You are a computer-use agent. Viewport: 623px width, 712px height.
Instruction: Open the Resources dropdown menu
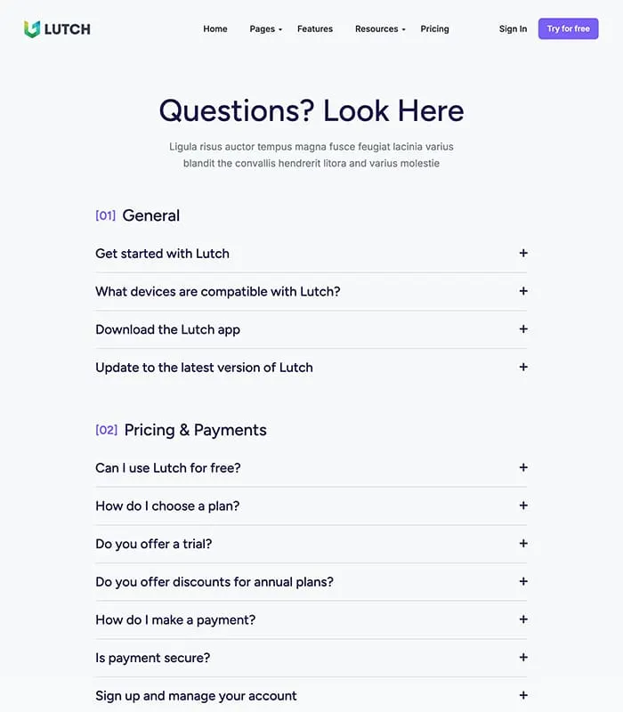378,28
